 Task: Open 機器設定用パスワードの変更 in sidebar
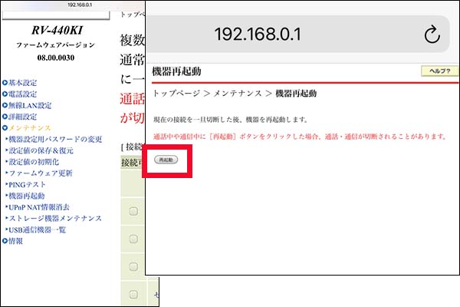coord(55,139)
